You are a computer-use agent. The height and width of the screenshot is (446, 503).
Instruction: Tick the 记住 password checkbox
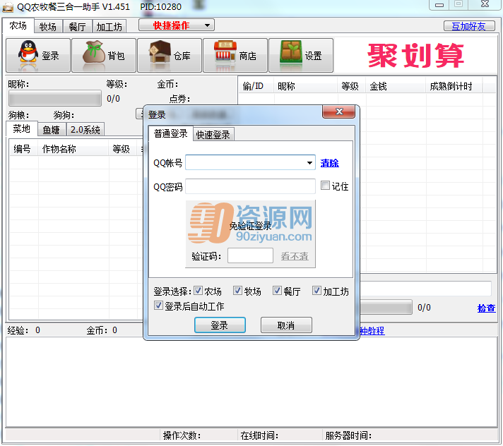coord(325,185)
